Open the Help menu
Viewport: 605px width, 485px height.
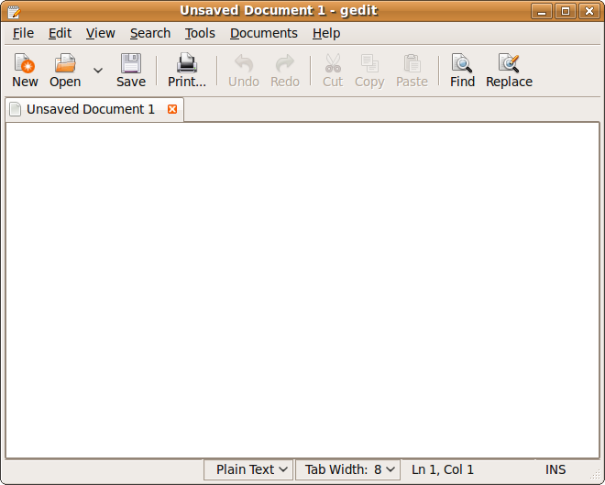(325, 33)
